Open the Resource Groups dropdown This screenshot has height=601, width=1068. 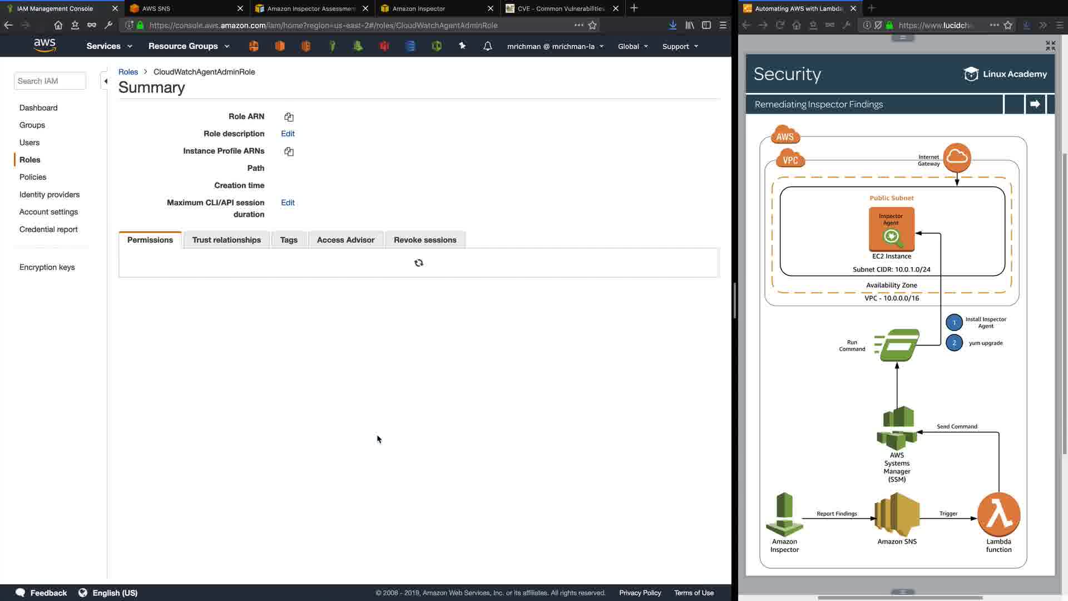pyautogui.click(x=189, y=46)
